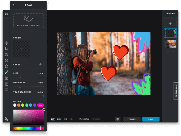Image resolution: width=181 pixels, height=136 pixels.
Task: Pick the orange color swatch
Action: 19,105
